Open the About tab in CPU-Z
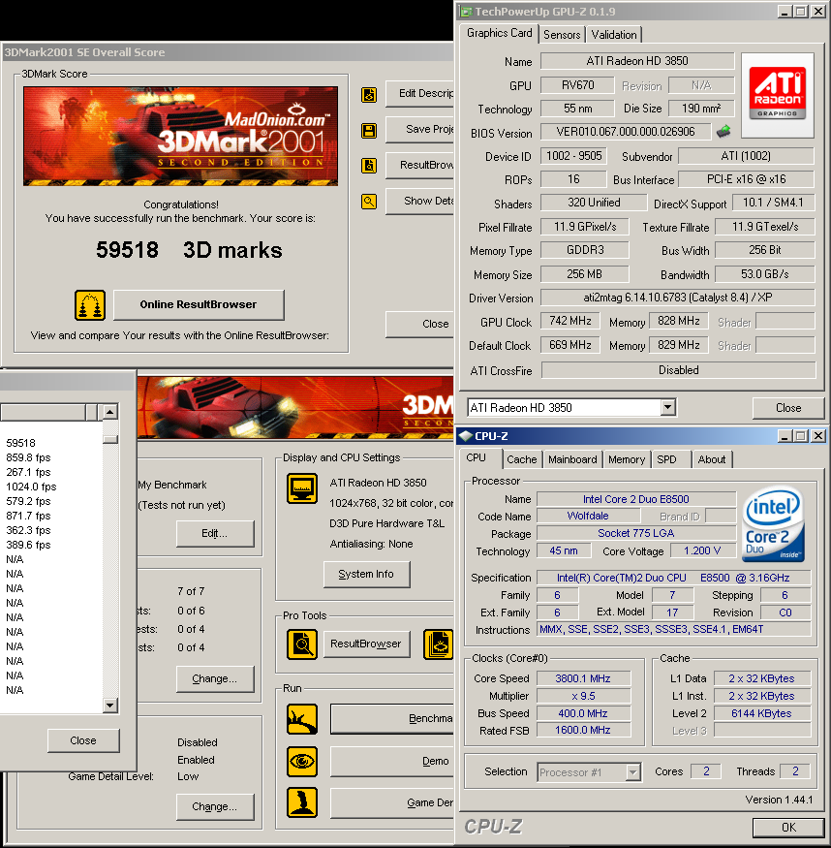 (x=712, y=459)
